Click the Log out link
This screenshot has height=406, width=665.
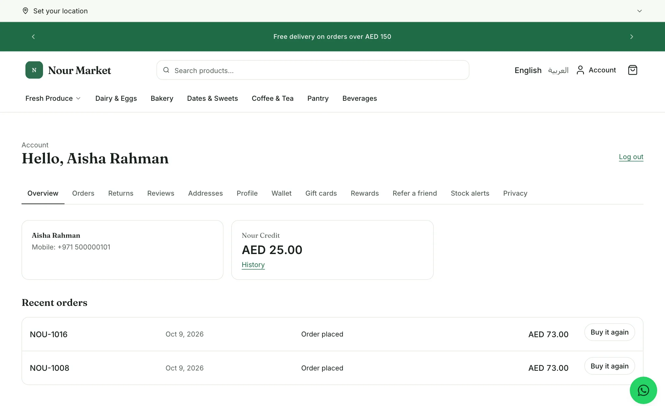(631, 157)
